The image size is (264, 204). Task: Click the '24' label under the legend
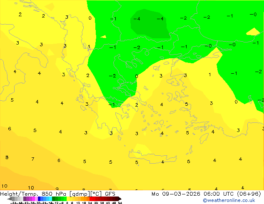(90, 203)
